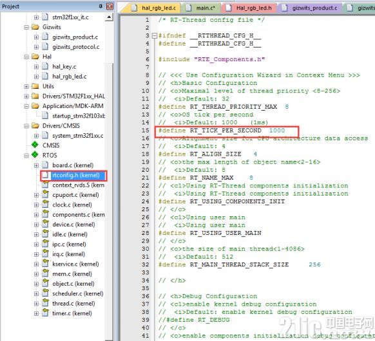Click locked file icon of device.c

pyautogui.click(x=45, y=224)
